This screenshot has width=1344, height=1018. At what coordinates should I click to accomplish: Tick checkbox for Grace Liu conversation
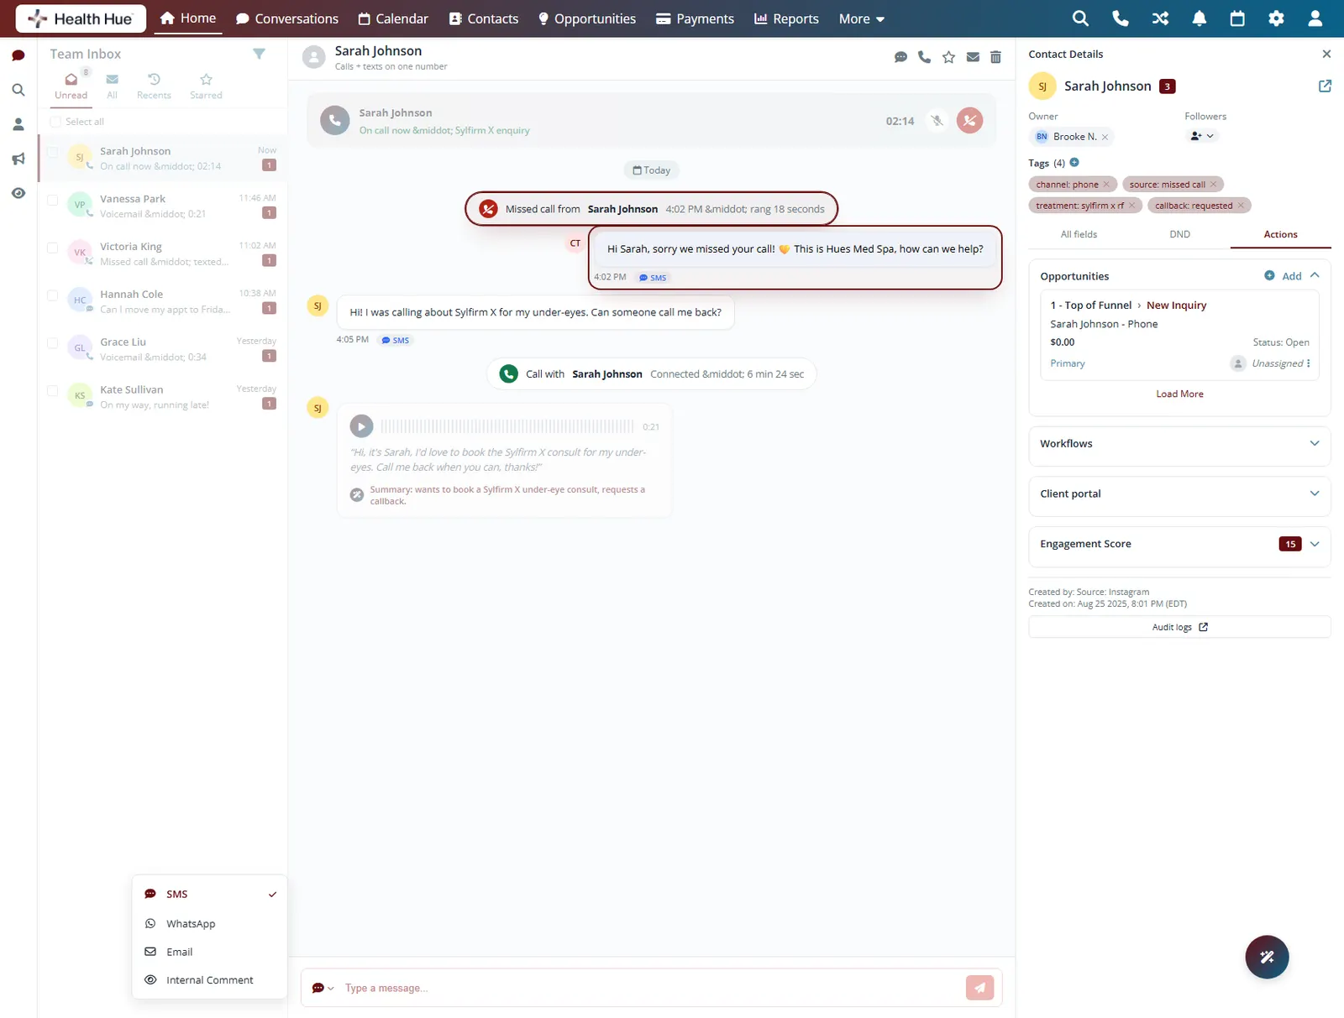(52, 343)
